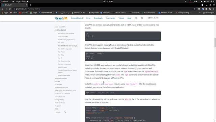Open the Community nav item
216x122 pixels.
pyautogui.click(x=110, y=18)
